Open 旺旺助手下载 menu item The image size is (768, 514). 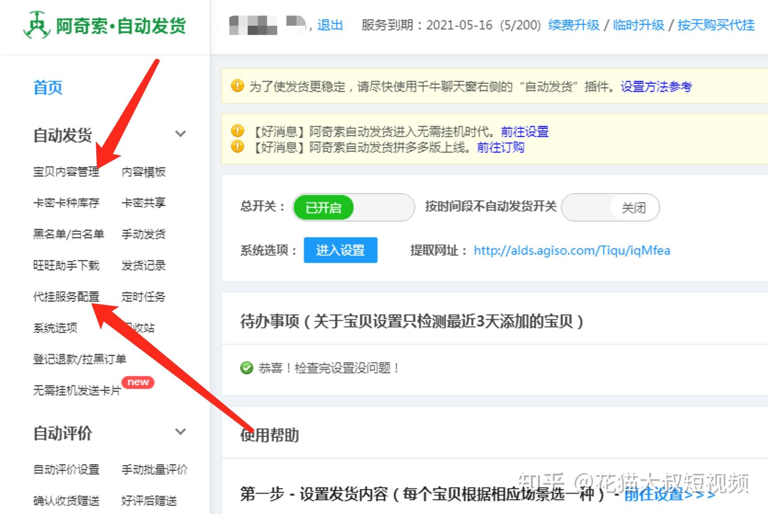[x=66, y=265]
